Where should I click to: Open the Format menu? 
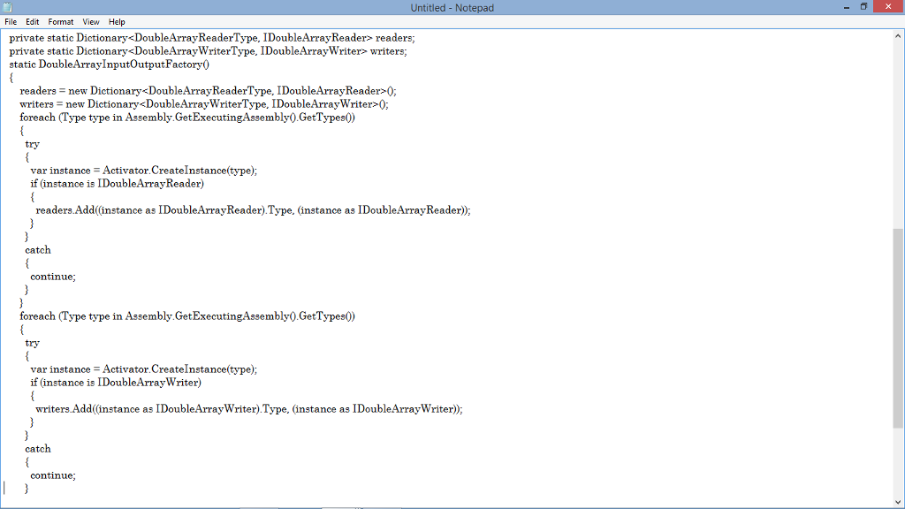pyautogui.click(x=61, y=22)
